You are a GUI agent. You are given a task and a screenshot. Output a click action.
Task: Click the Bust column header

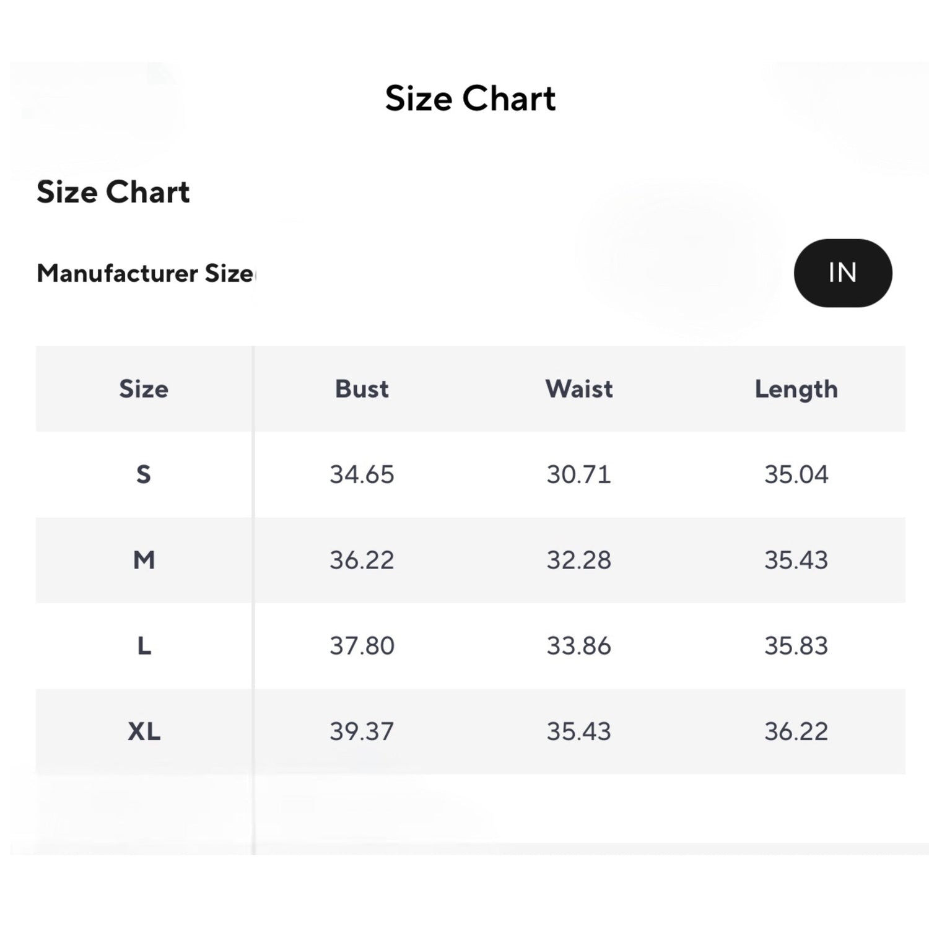pyautogui.click(x=362, y=389)
